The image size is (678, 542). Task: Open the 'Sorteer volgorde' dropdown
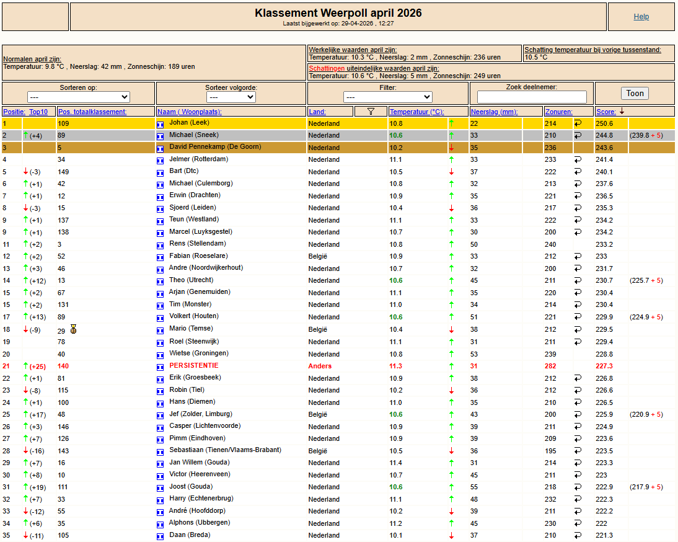click(231, 97)
